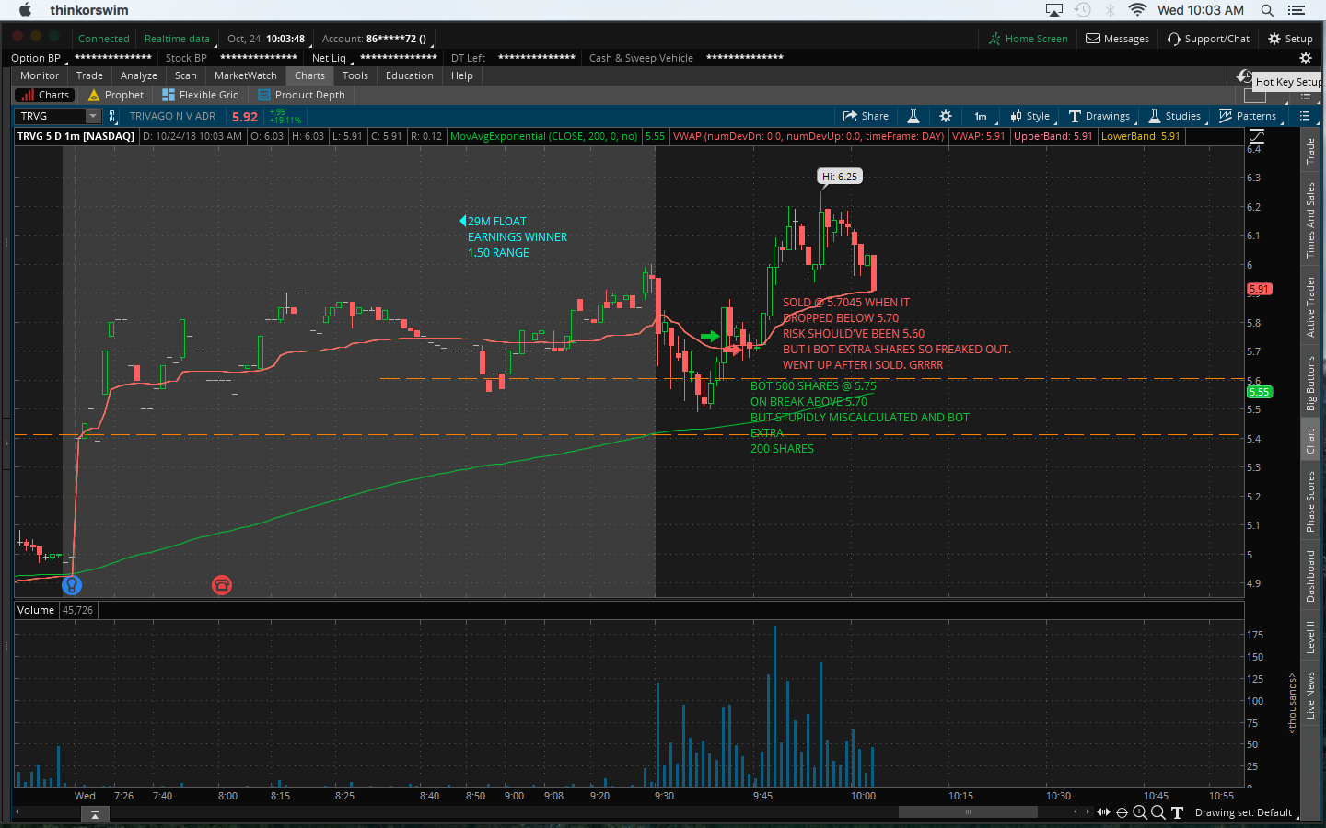Click the gear icon below Setup
This screenshot has width=1326, height=828.
coord(1305,58)
